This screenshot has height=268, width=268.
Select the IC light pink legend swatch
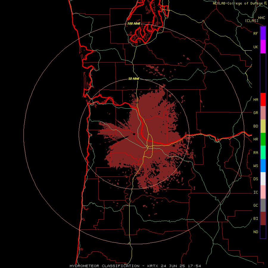coord(263,192)
